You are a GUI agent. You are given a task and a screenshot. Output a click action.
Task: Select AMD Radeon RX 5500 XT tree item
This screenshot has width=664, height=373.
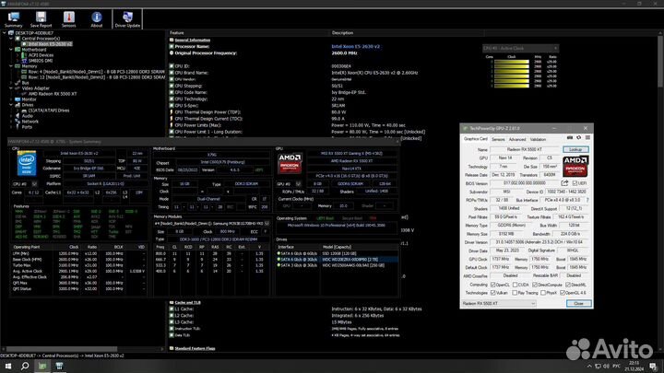coord(56,94)
